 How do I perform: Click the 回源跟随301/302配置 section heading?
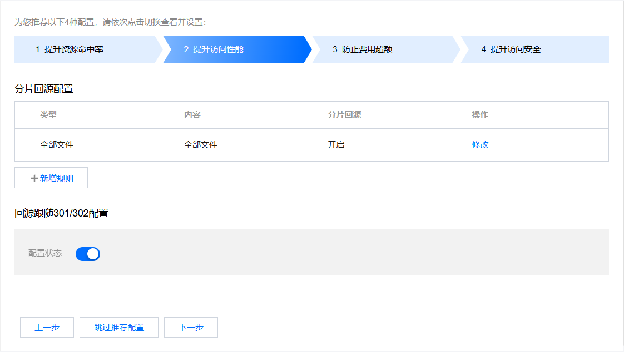61,213
